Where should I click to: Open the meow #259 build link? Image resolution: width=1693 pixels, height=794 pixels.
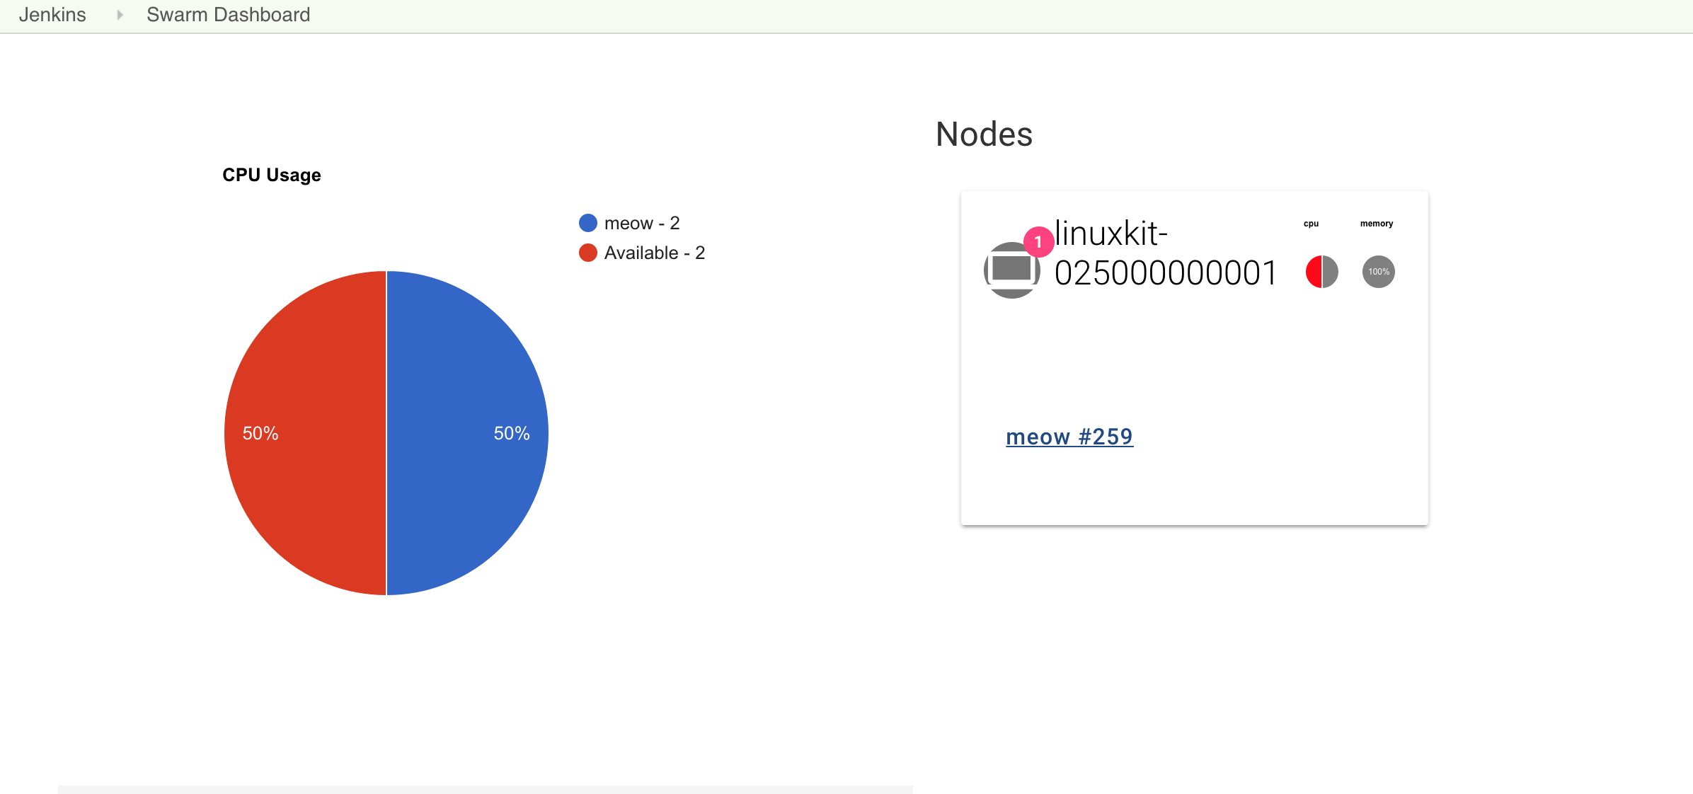pyautogui.click(x=1069, y=437)
